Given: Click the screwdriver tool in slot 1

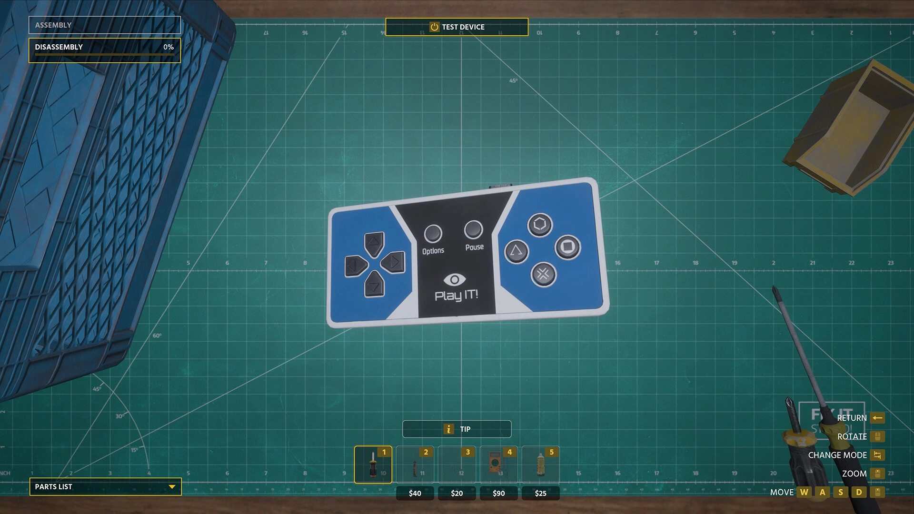Looking at the screenshot, I should click(373, 465).
